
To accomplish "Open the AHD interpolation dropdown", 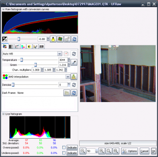I will pos(68,77).
